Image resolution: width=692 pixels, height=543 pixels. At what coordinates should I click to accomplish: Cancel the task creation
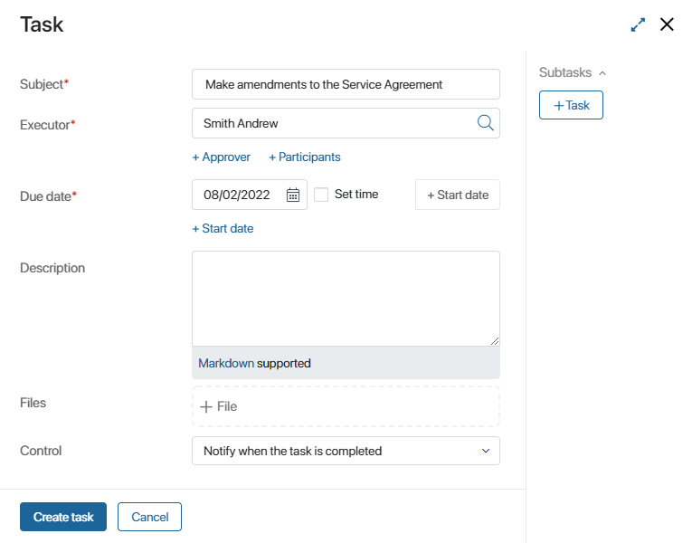[x=149, y=517]
